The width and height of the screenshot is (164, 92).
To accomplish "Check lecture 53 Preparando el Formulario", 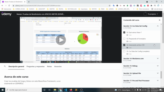I will pos(124,39).
